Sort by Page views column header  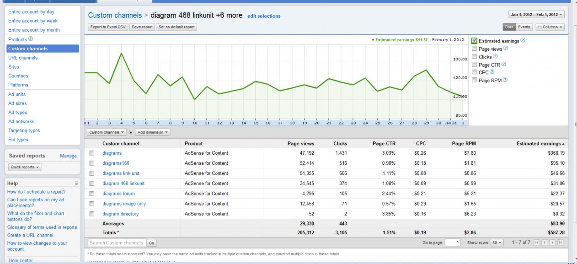point(300,144)
